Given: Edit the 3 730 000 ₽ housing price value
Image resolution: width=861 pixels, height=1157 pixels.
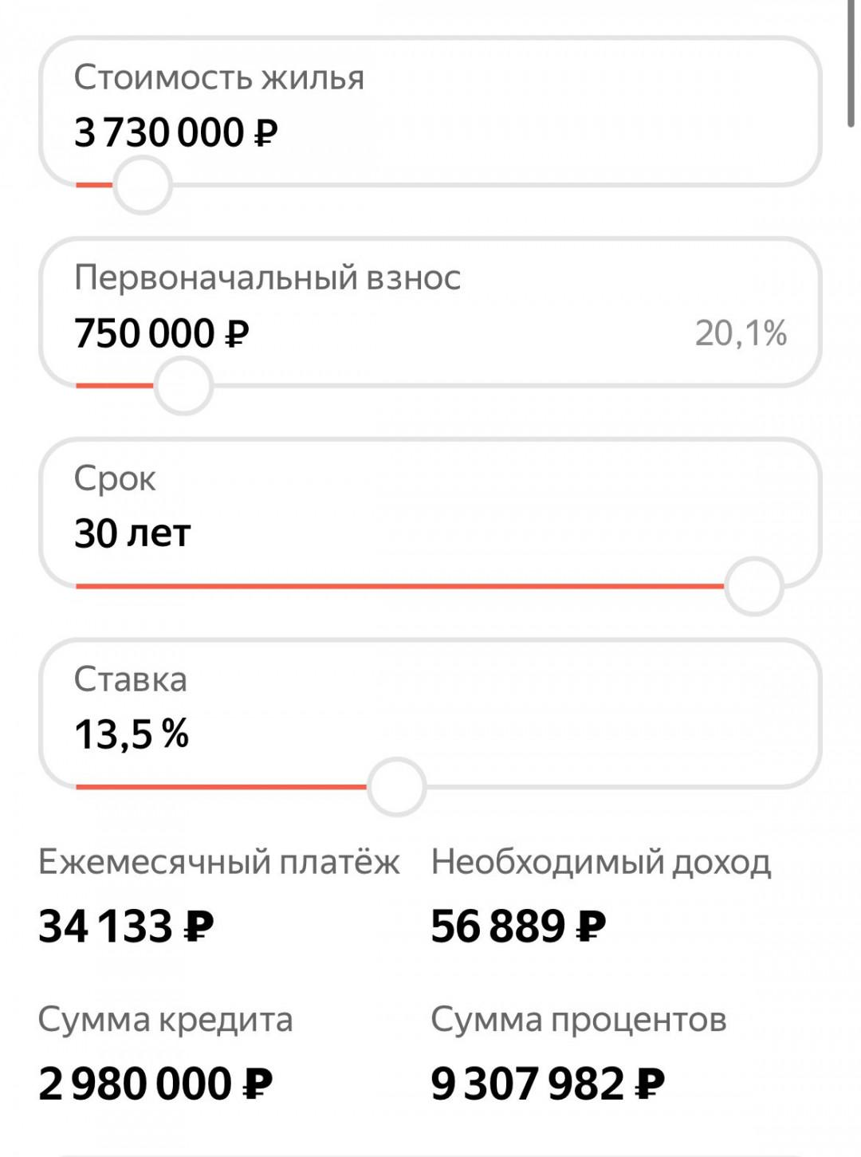Looking at the screenshot, I should pos(176,132).
